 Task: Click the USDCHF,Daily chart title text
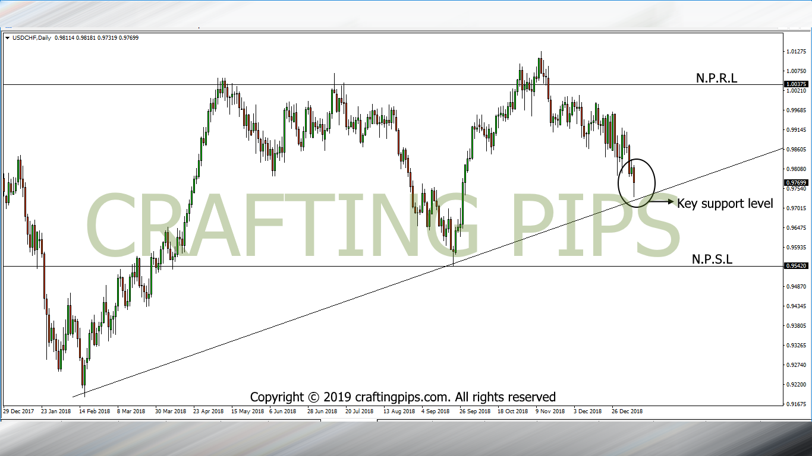(x=31, y=38)
